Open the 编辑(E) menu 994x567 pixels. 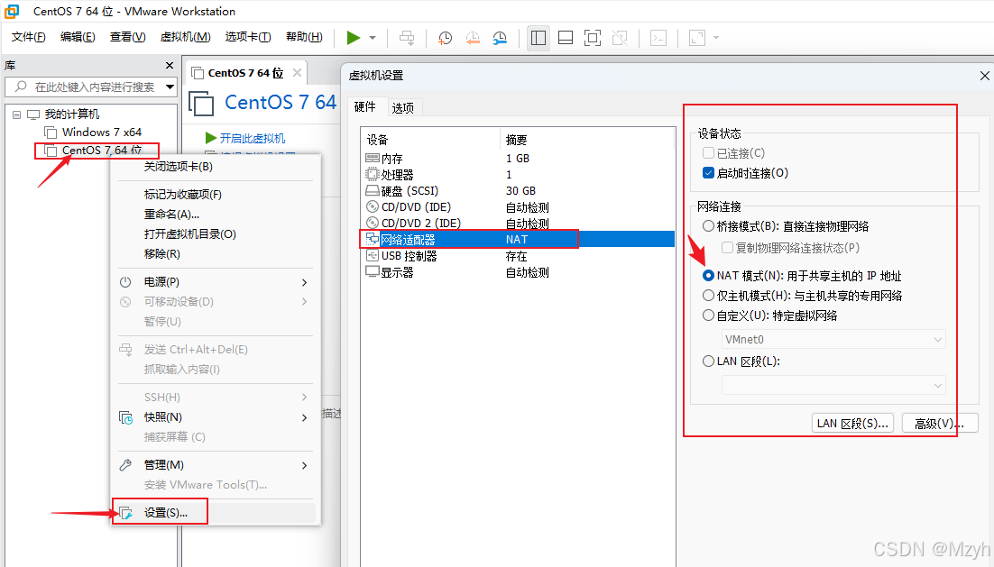(x=78, y=37)
